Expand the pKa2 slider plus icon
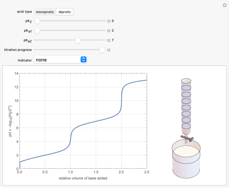Image resolution: width=229 pixels, height=188 pixels. click(108, 40)
